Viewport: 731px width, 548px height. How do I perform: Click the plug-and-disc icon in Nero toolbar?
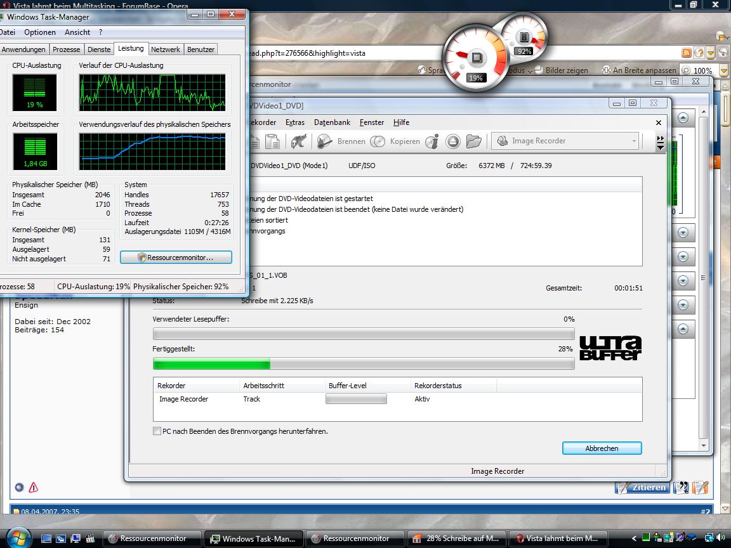pyautogui.click(x=298, y=141)
